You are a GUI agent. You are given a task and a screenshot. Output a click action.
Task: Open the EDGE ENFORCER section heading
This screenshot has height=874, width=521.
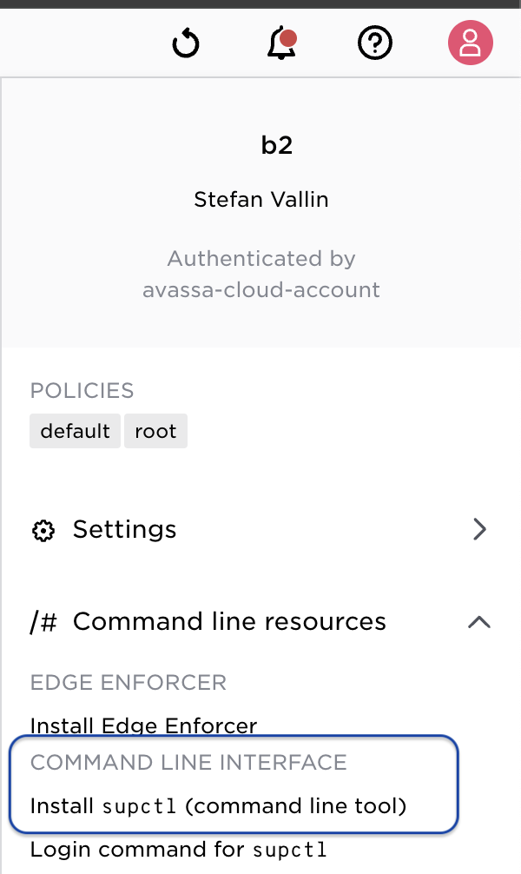click(128, 683)
